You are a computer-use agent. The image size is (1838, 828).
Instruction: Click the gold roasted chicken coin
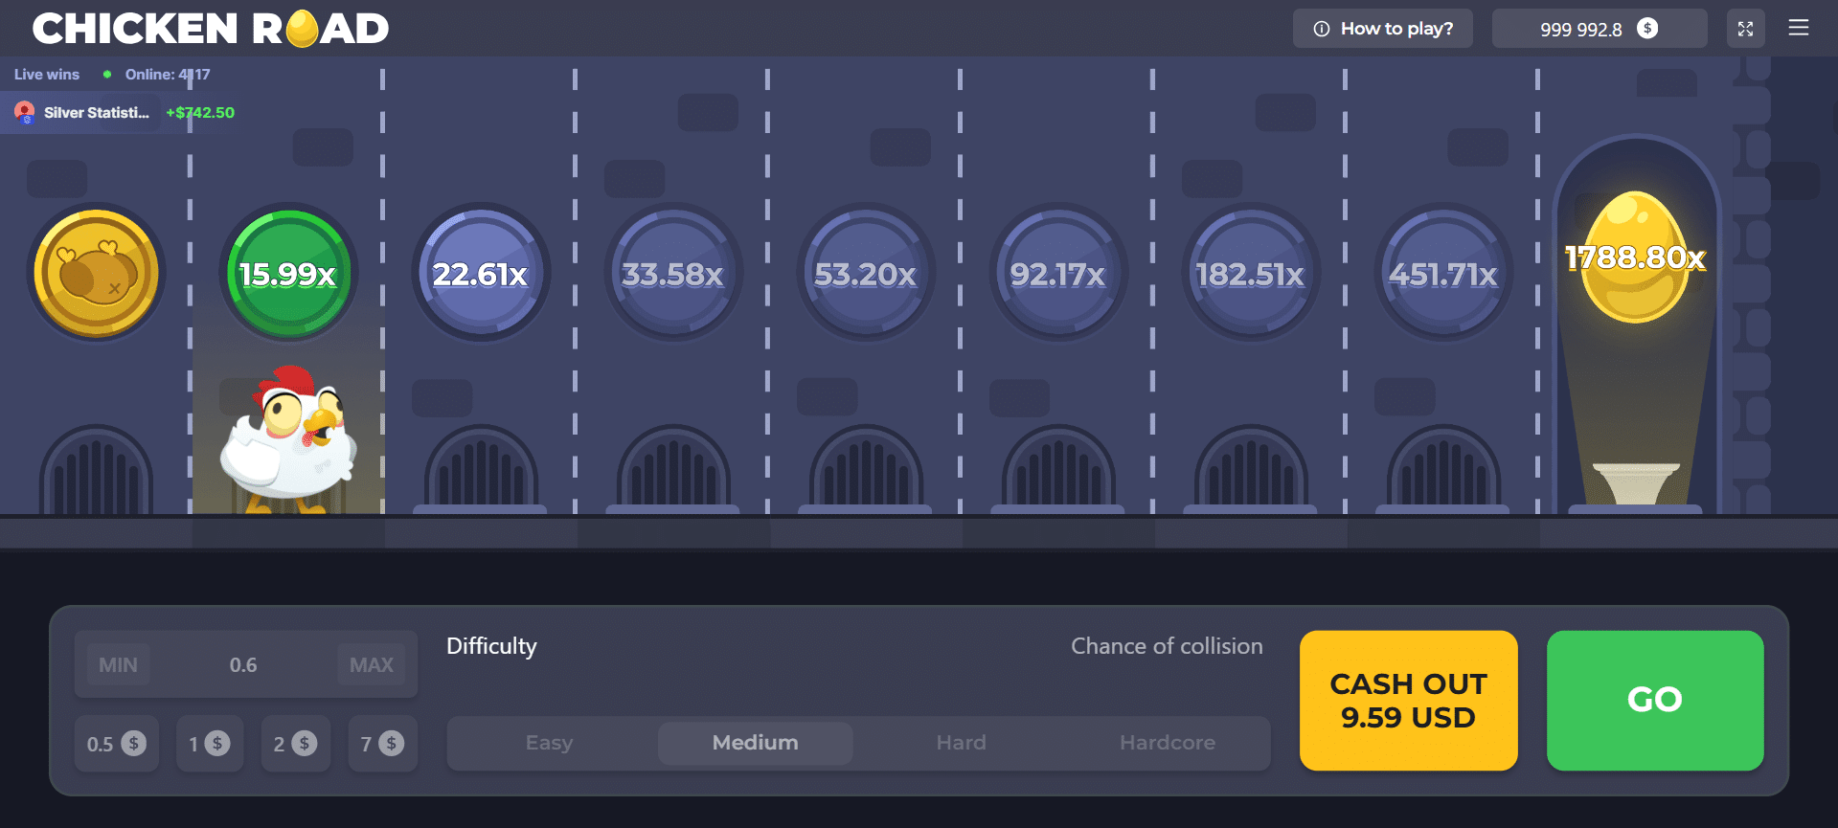[x=96, y=274]
